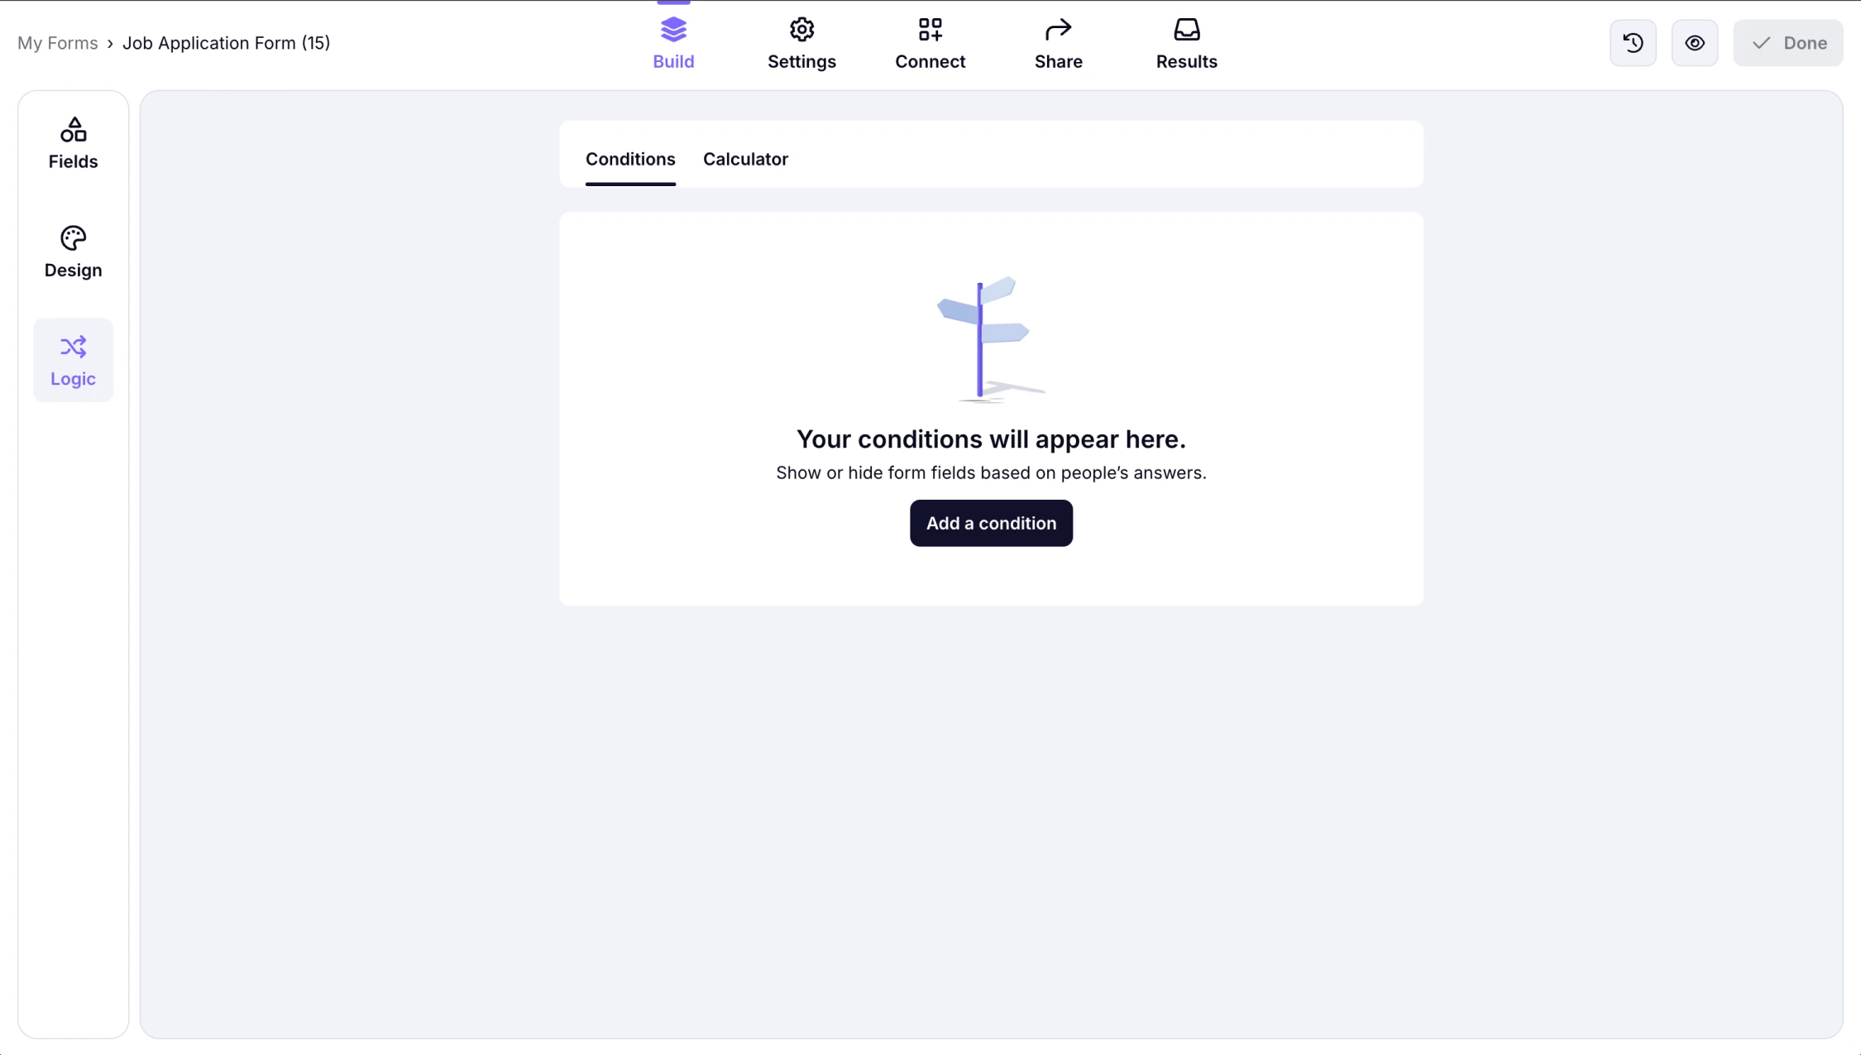Click the Connect integrations icon
The height and width of the screenshot is (1055, 1861).
(930, 28)
